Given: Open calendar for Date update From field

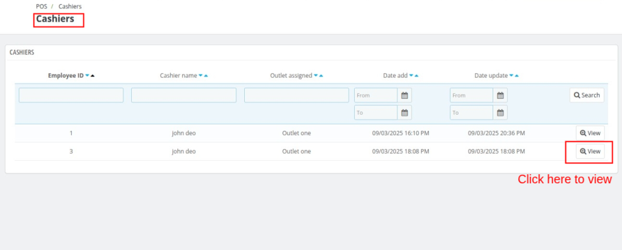Looking at the screenshot, I should point(501,95).
